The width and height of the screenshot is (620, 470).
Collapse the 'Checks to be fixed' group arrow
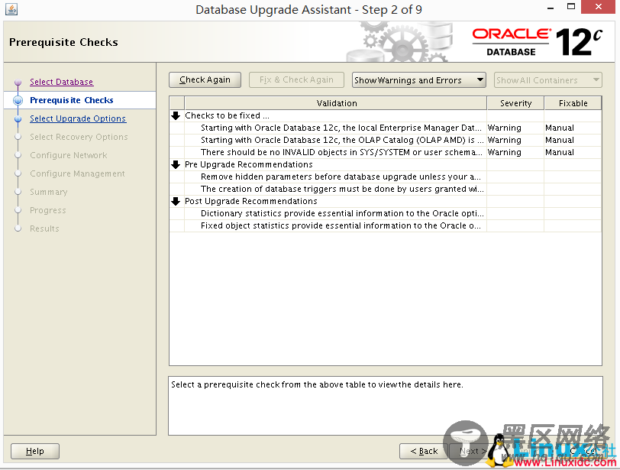[176, 115]
